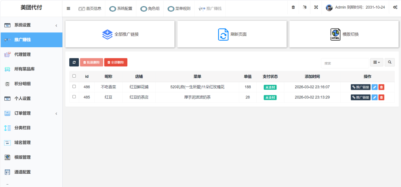Click the blue edit pencil for row 486
The height and width of the screenshot is (187, 401).
(x=374, y=87)
